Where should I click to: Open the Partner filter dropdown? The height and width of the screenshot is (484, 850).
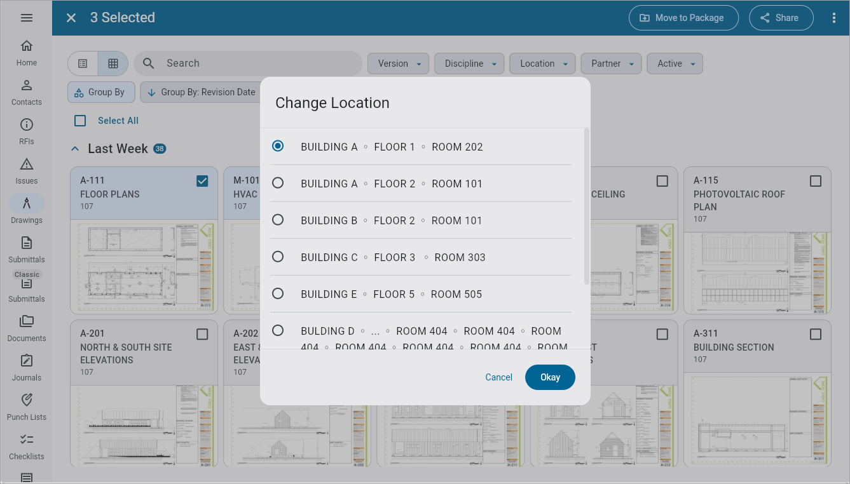(x=611, y=64)
